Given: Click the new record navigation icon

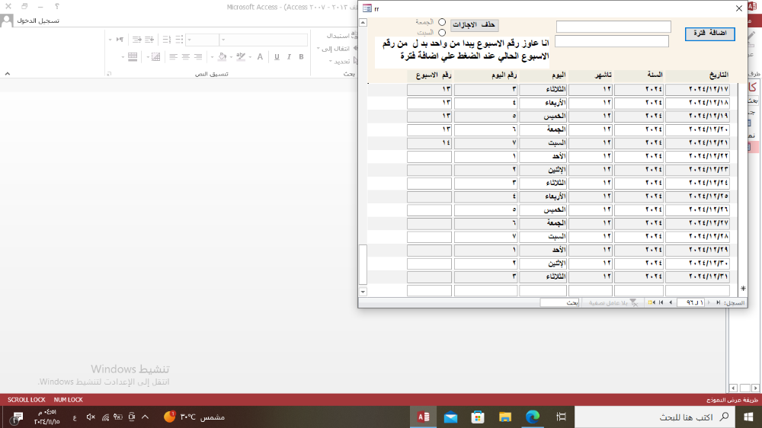Looking at the screenshot, I should click(652, 302).
